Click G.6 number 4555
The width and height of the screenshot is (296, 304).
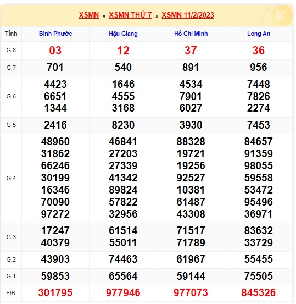[123, 96]
